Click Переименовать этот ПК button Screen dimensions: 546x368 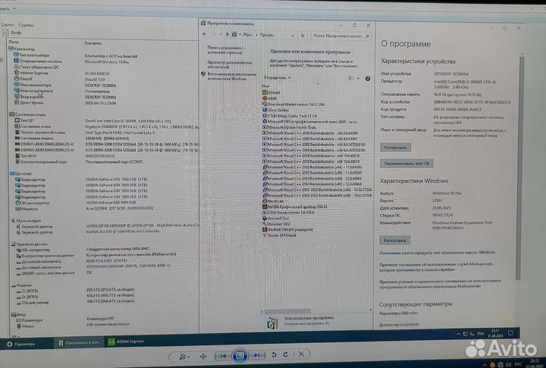click(406, 164)
